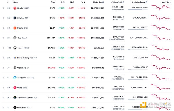Image resolution: width=174 pixels, height=111 pixels.
Task: Click the Stacks orange coin logo
Action: [15, 28]
